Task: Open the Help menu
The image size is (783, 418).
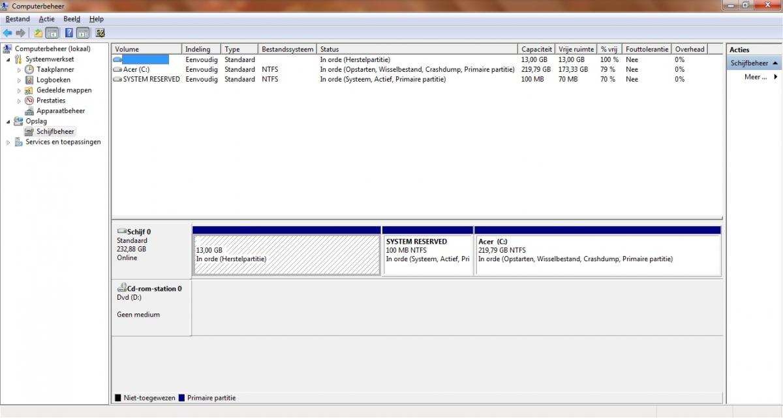Action: coord(97,19)
